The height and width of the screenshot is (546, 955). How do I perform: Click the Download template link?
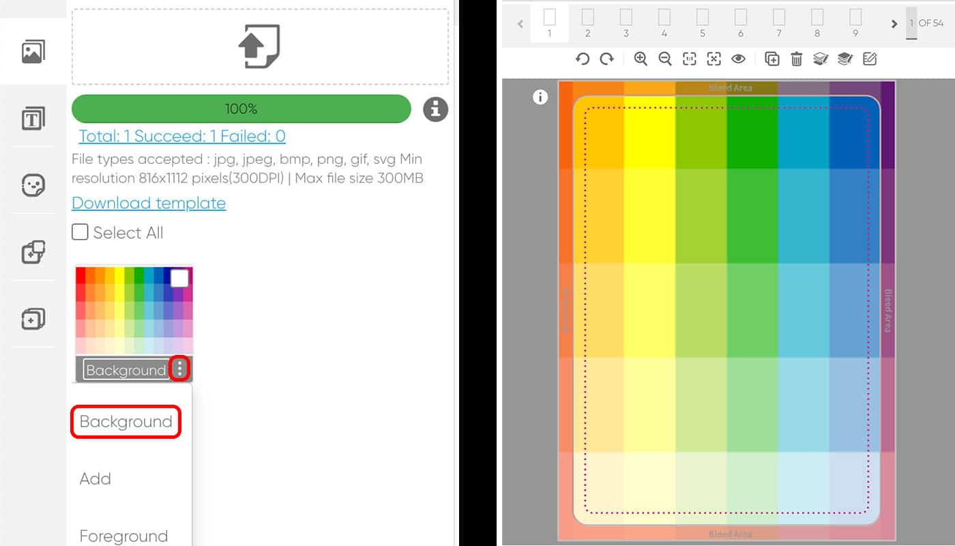(149, 203)
